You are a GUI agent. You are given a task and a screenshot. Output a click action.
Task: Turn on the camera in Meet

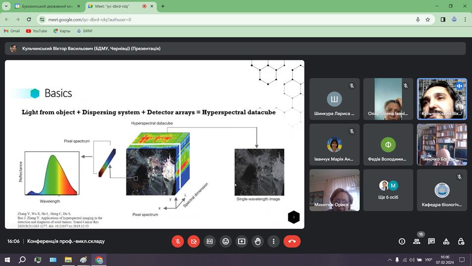coord(194,241)
